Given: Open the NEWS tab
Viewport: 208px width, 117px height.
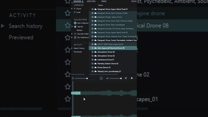Looking at the screenshot, I should tap(104, 1).
